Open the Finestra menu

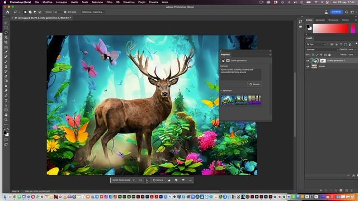154,2
